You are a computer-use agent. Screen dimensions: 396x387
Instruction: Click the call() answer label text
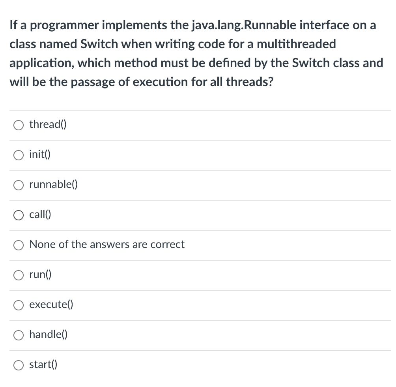click(x=40, y=215)
